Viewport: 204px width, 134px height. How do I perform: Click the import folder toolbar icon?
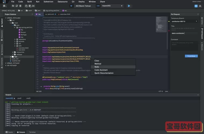click(13, 6)
